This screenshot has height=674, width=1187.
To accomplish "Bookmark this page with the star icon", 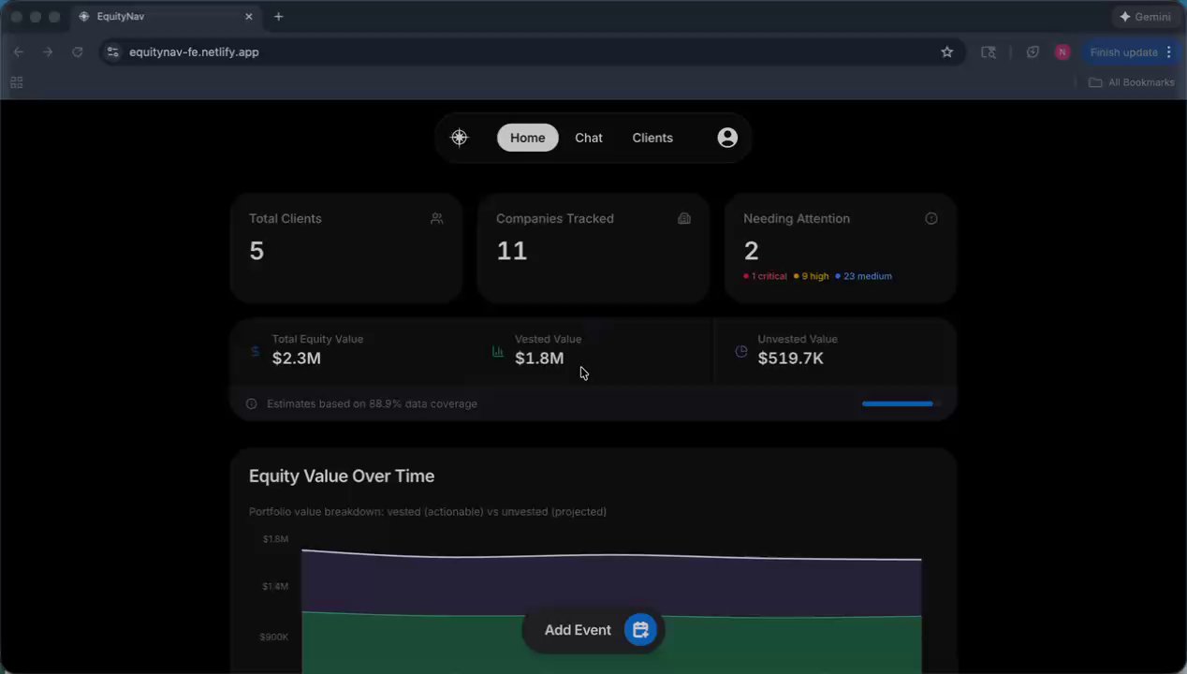I will (x=946, y=52).
